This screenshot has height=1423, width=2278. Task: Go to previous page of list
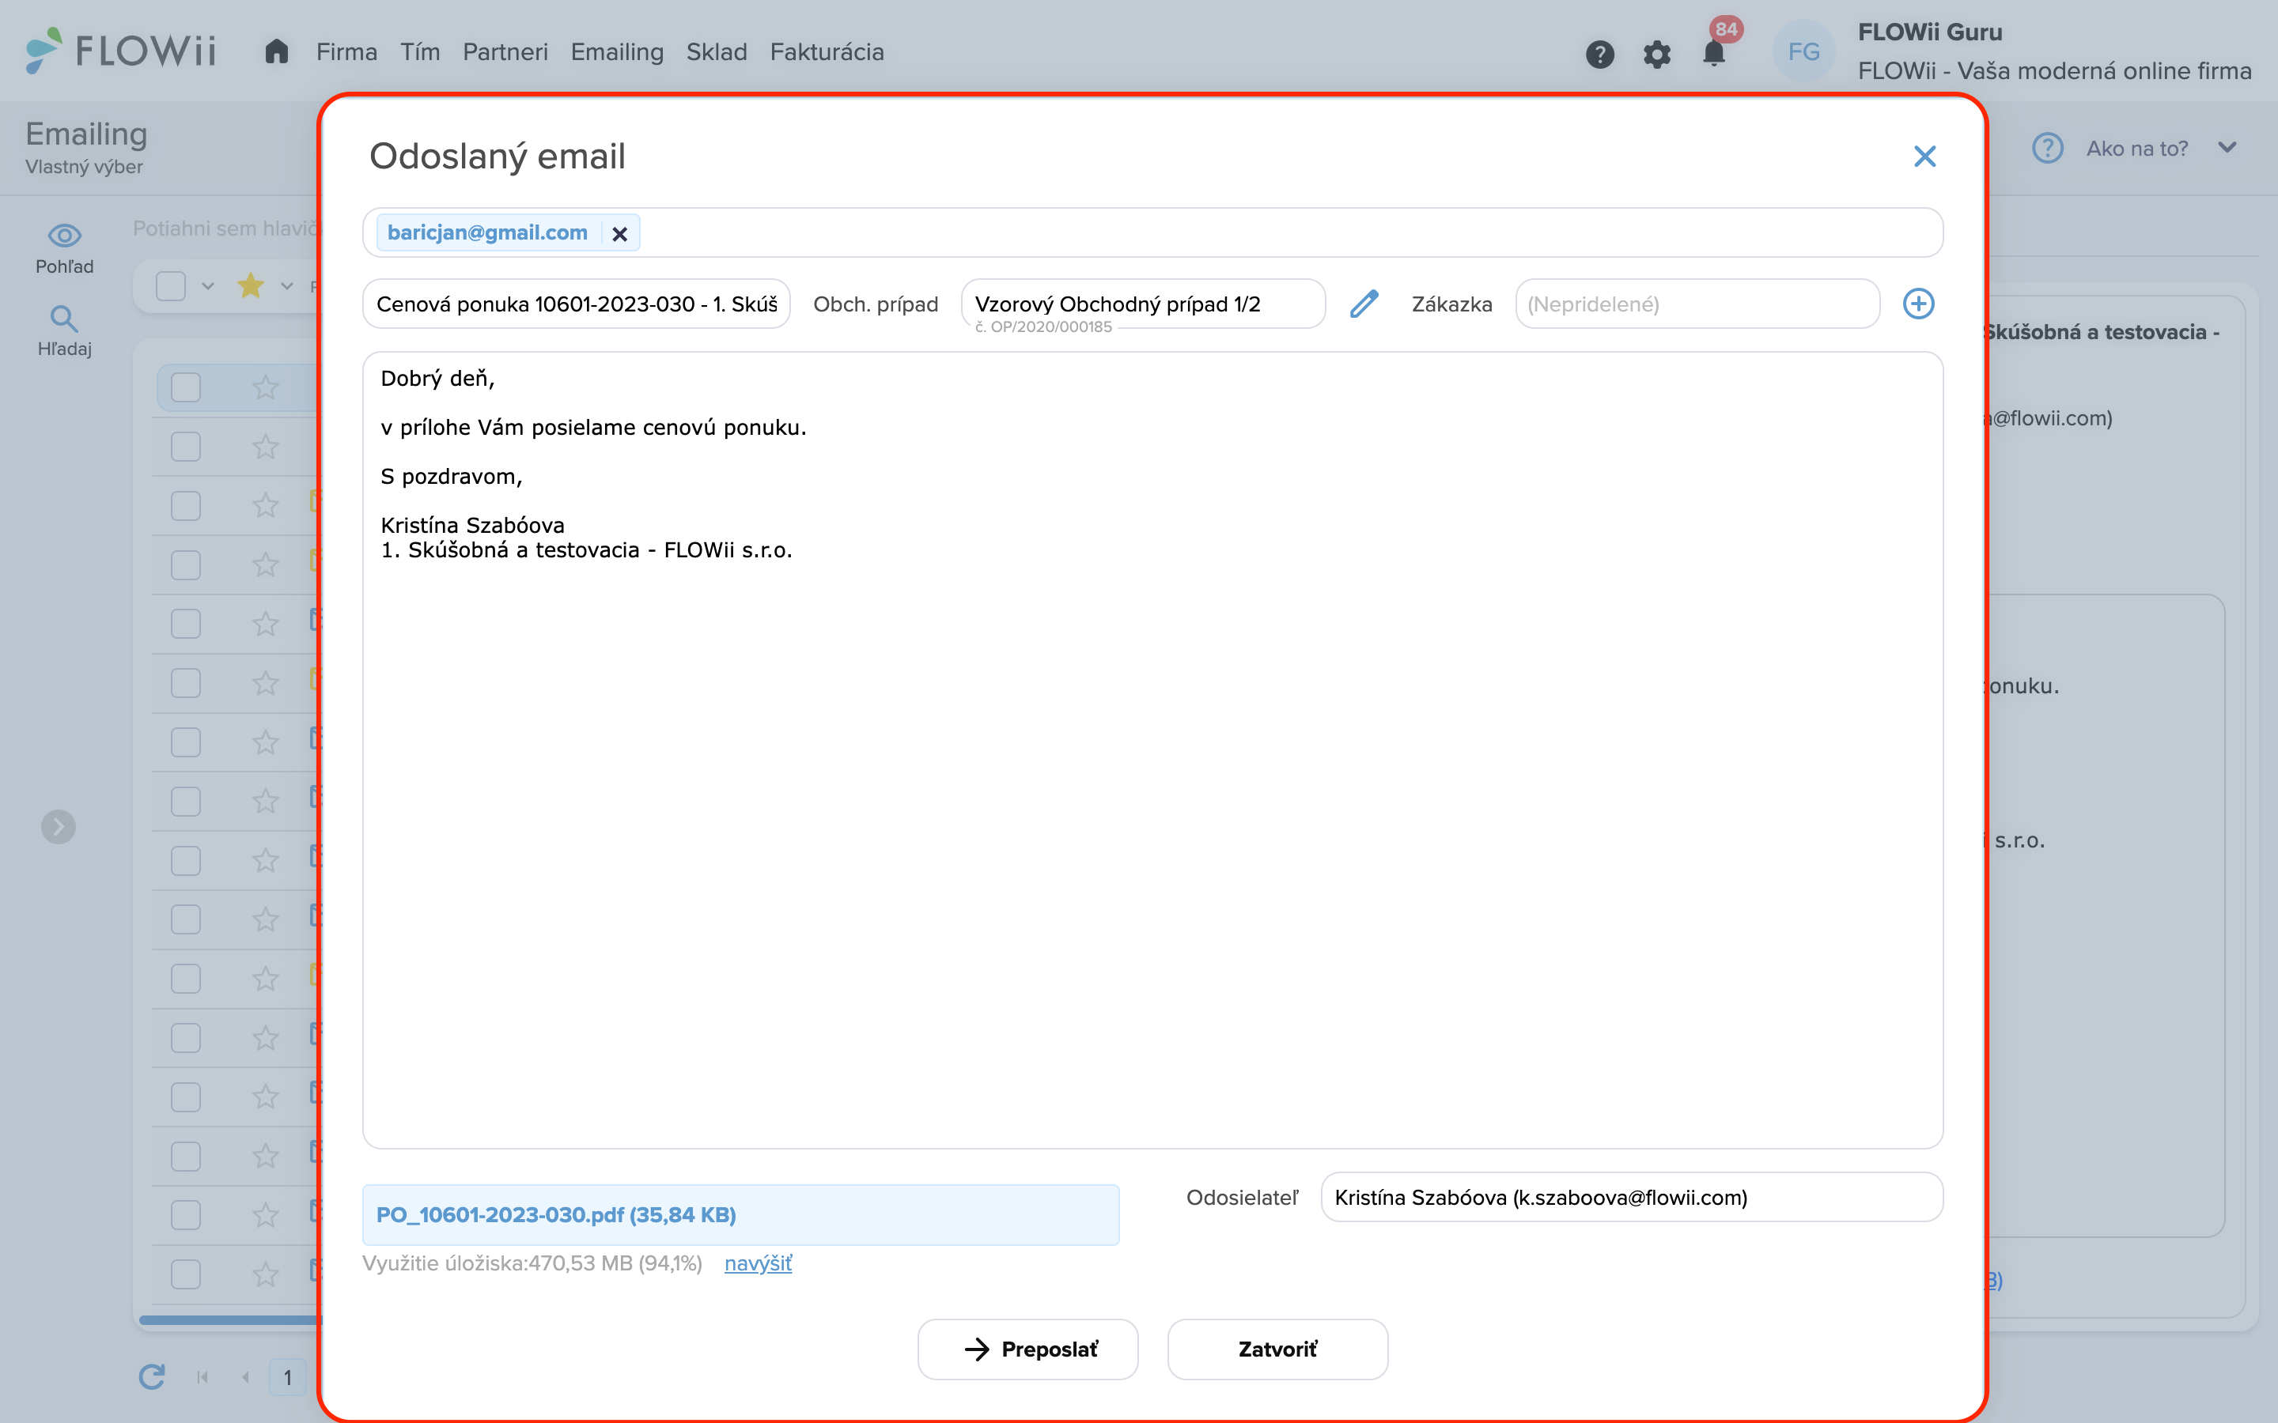[x=244, y=1378]
